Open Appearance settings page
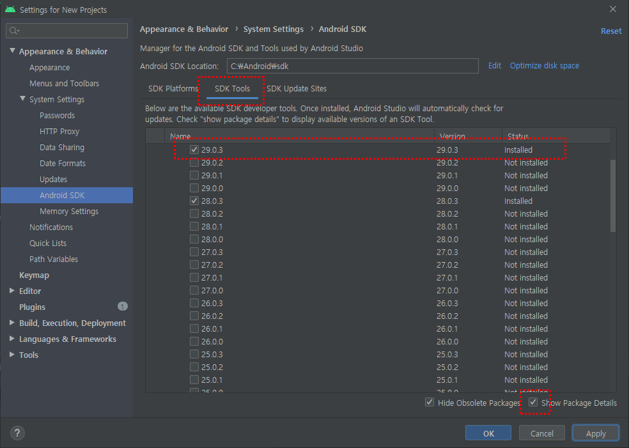Viewport: 629px width, 448px height. pos(49,67)
